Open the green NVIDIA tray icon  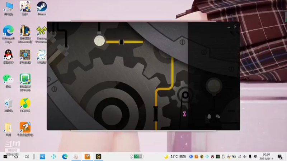218,157
